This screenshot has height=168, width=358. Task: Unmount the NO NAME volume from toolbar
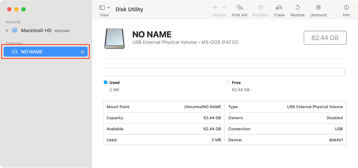tap(318, 8)
